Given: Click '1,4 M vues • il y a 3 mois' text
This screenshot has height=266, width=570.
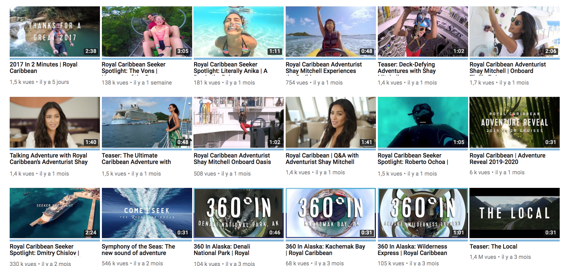Looking at the screenshot, I should coord(500,257).
